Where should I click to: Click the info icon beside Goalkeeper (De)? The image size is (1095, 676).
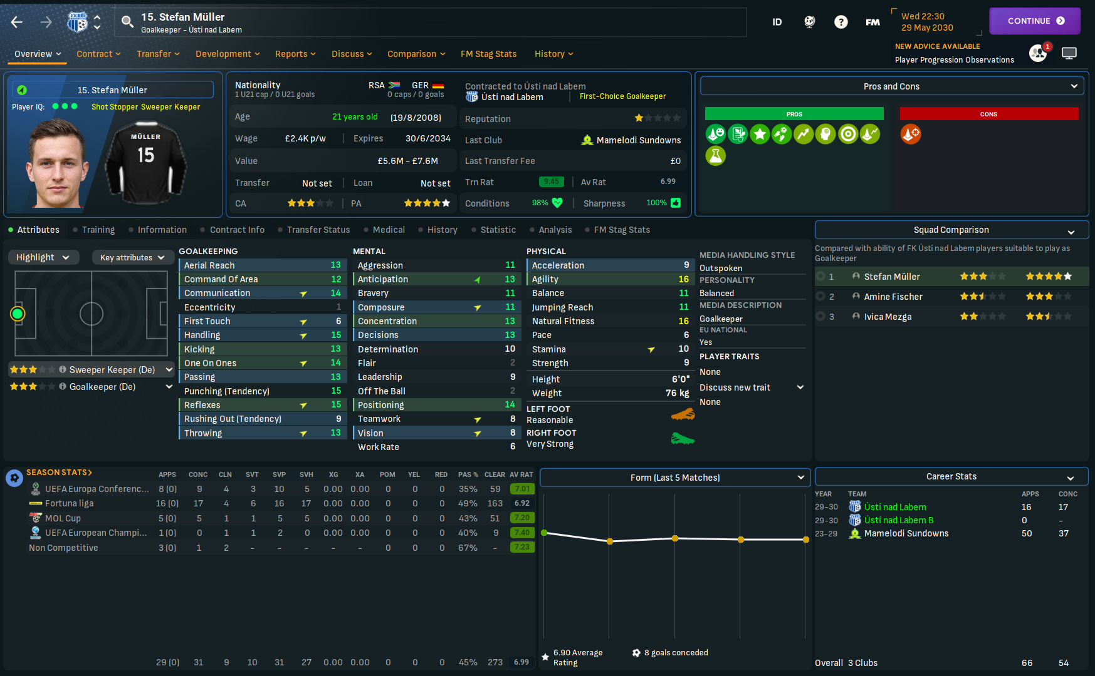(63, 387)
